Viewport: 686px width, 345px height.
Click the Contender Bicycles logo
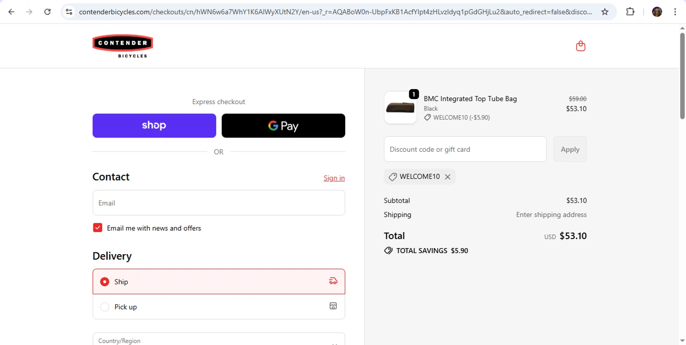click(123, 46)
